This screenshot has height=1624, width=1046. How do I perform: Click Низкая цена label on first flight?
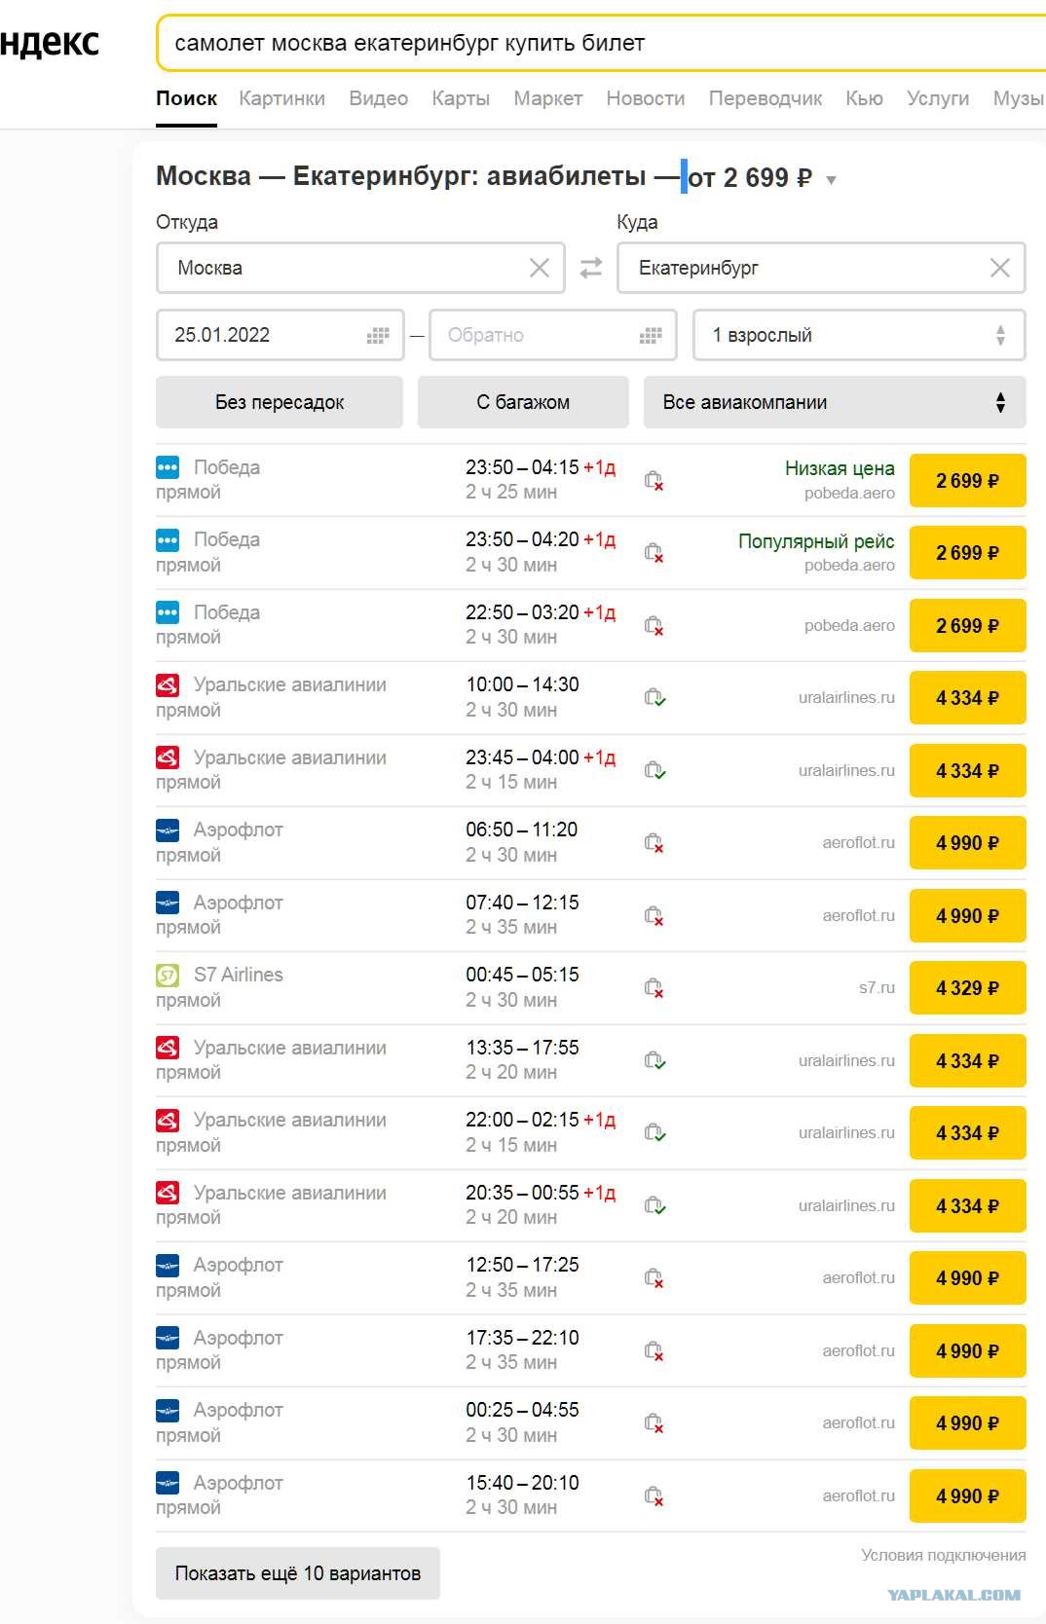coord(840,468)
